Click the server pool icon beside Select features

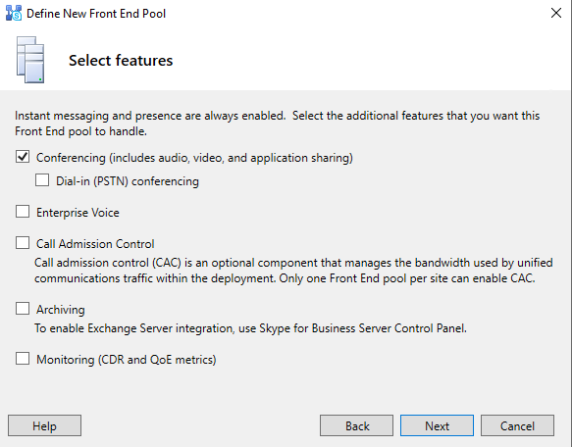click(x=30, y=60)
